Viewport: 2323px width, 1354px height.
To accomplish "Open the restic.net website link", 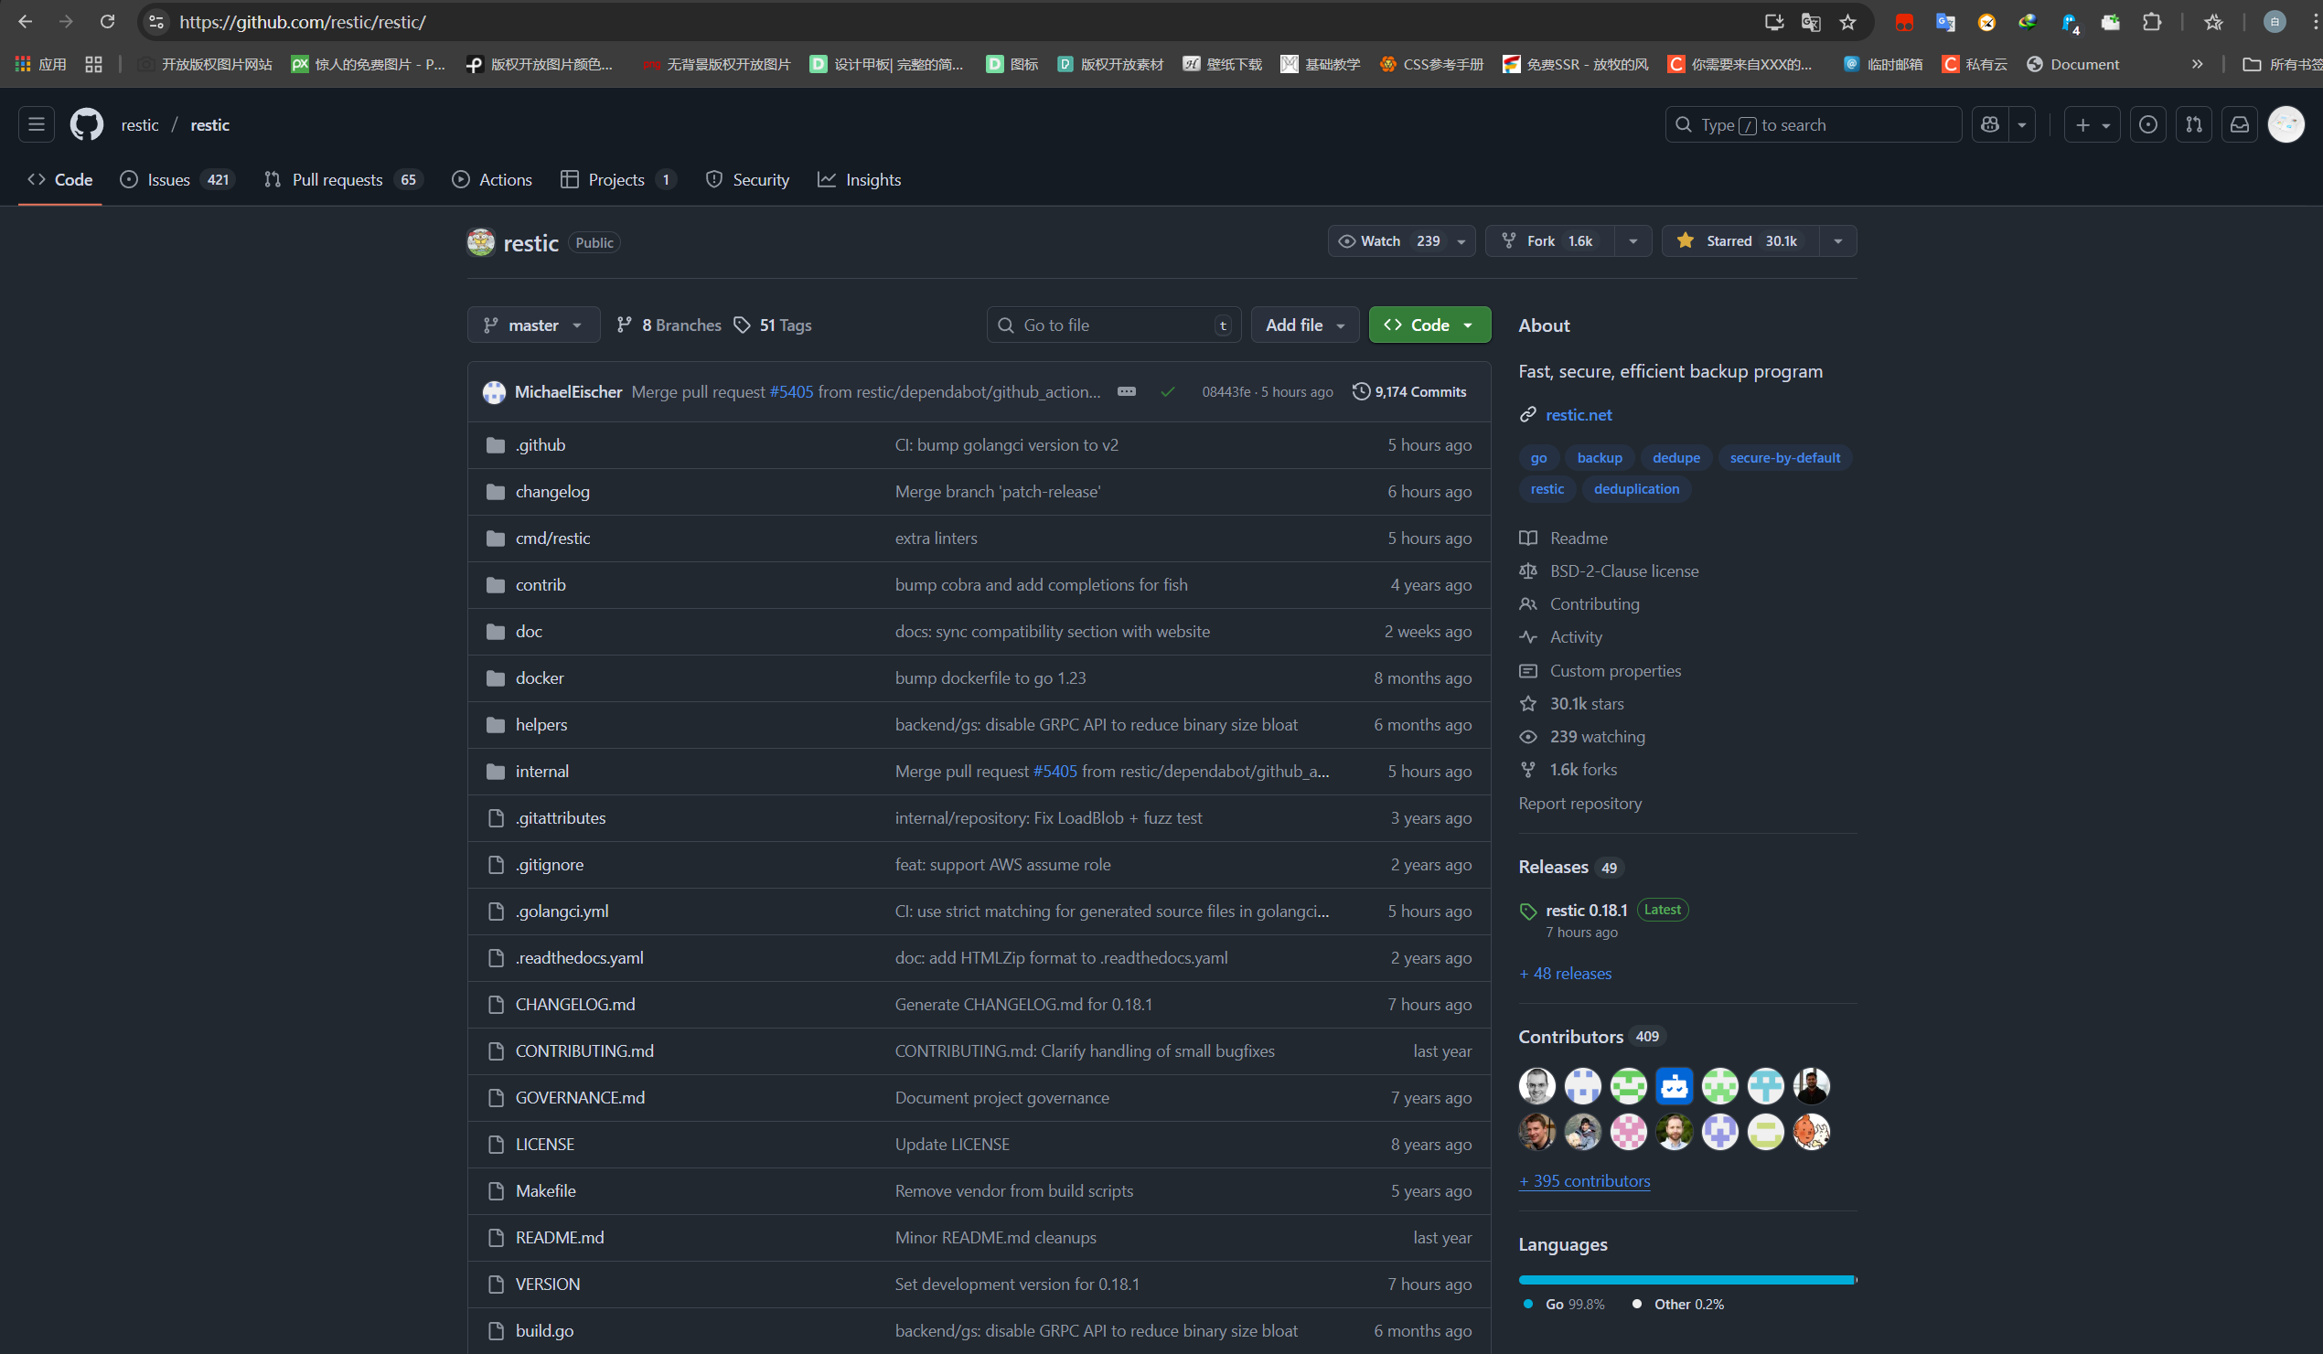I will pos(1579,415).
